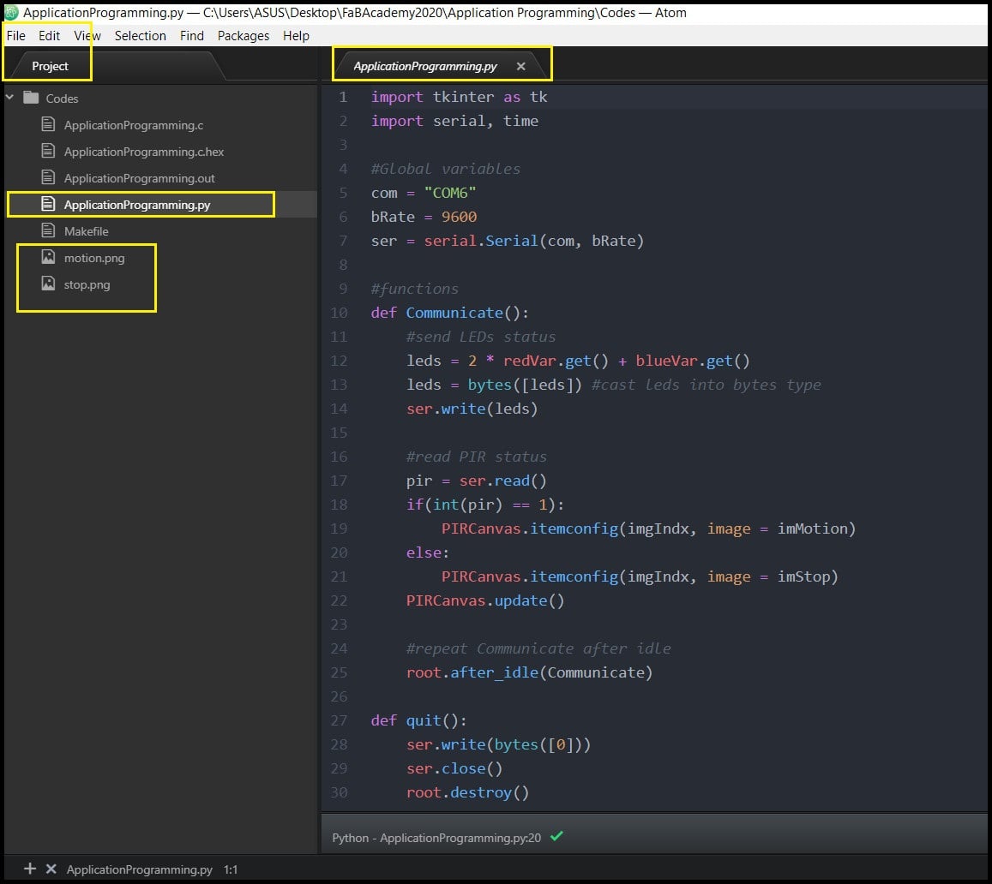992x884 pixels.
Task: Click 'def quit():' function definition
Action: pyautogui.click(x=418, y=720)
